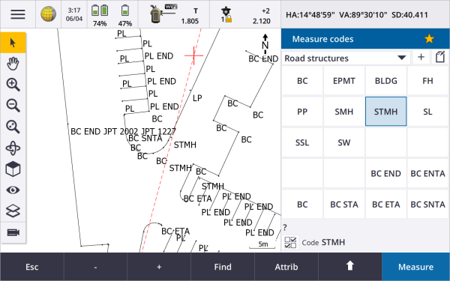Screen dimensions: 450x281
Task: Select the Orbit tool icon
Action: pos(13,148)
